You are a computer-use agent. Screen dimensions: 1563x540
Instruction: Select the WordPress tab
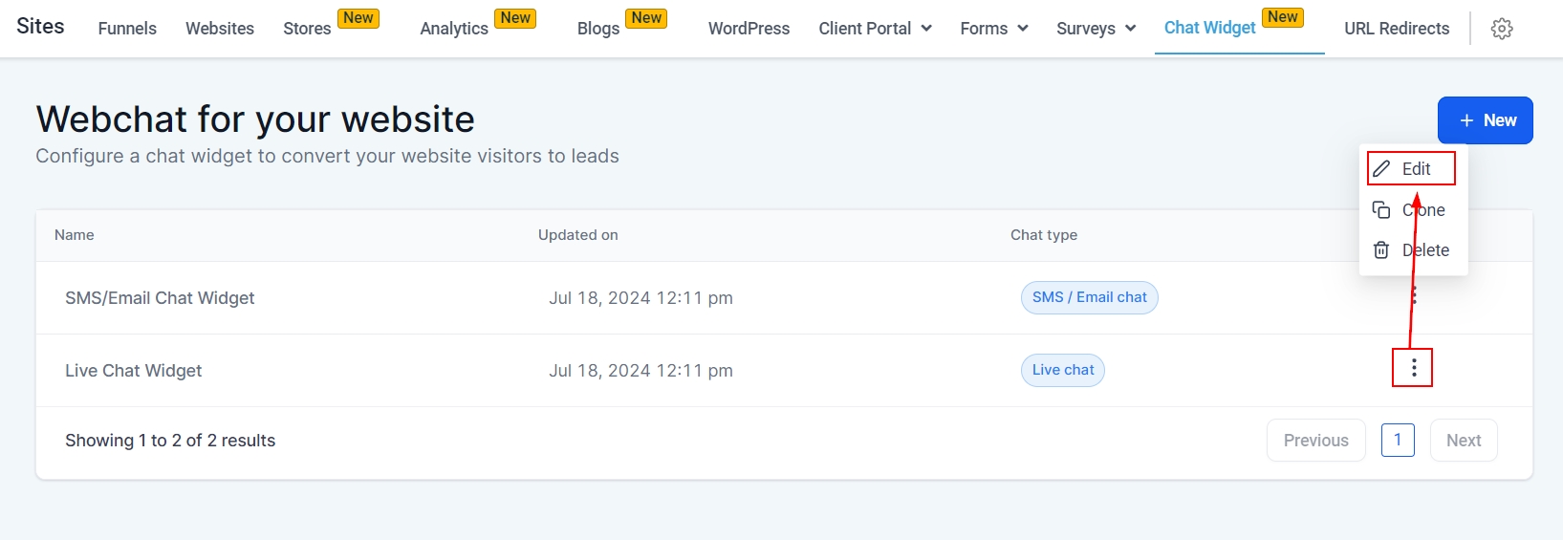click(x=749, y=29)
